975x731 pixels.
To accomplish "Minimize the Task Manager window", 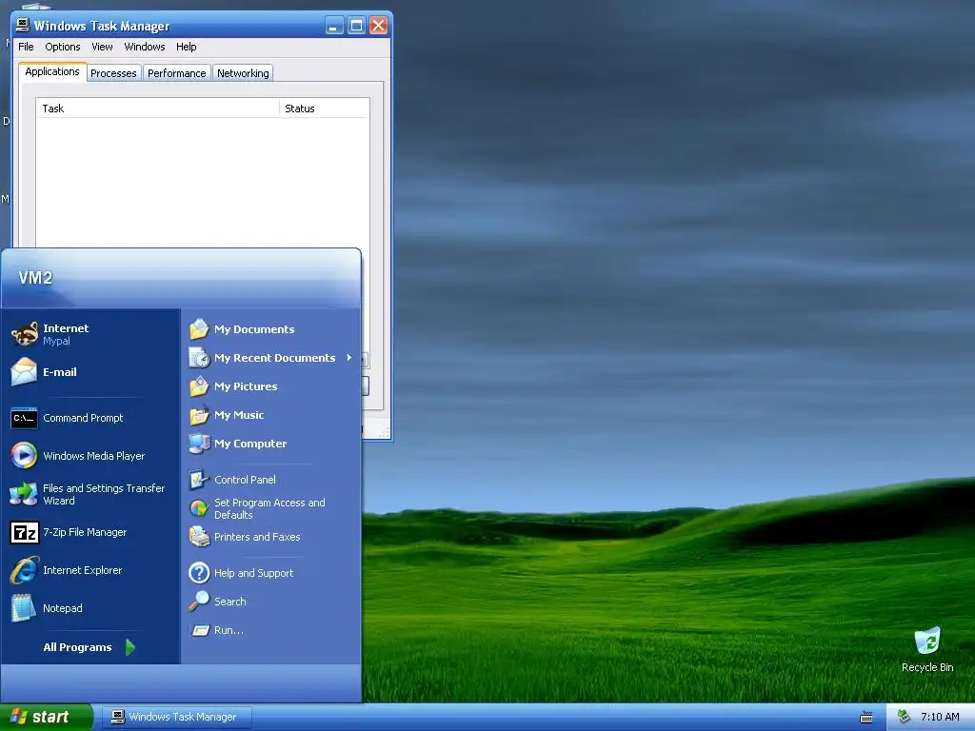I will coord(334,26).
